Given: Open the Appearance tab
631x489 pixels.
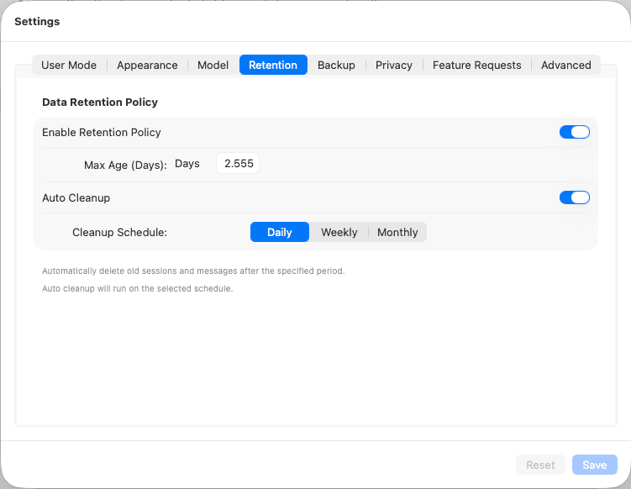Looking at the screenshot, I should click(x=147, y=66).
